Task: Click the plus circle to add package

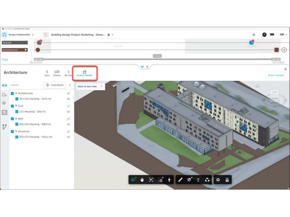Action: (284, 50)
